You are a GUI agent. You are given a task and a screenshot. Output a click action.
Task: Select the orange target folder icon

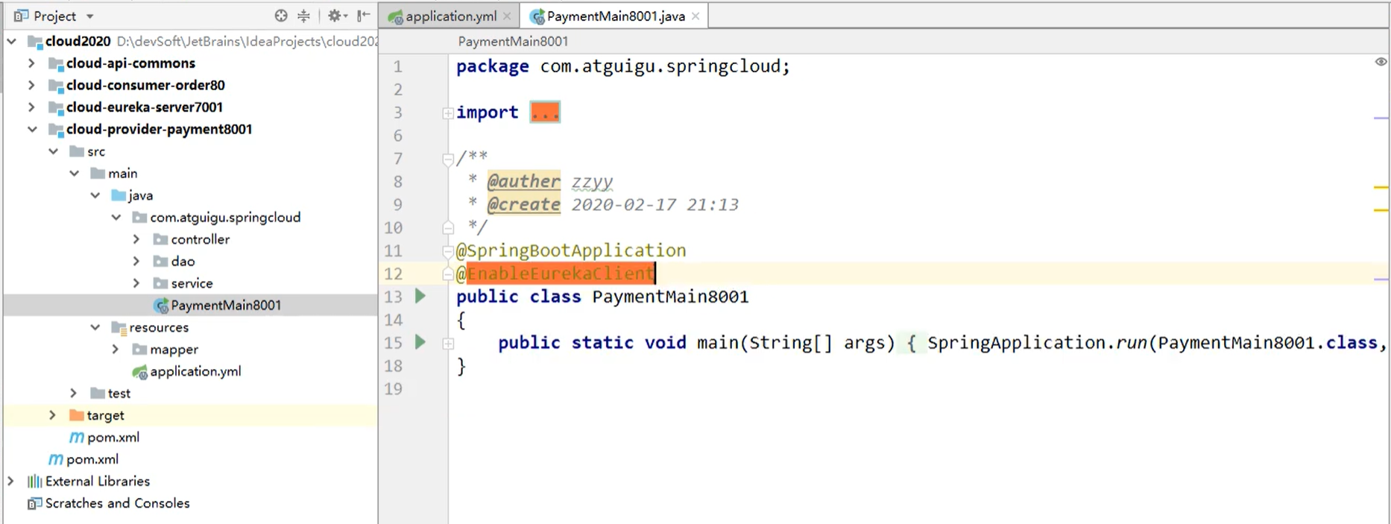[76, 415]
